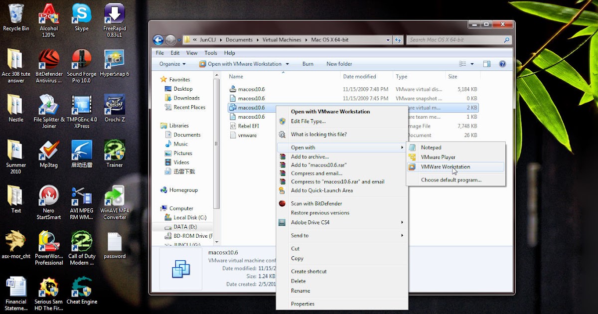This screenshot has height=314, width=598.
Task: Open the View menu
Action: 192,53
